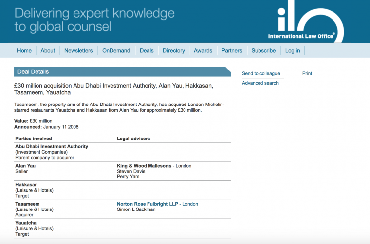Screen dimensions: 370x244
Task: Go to the About page
Action: coord(48,50)
